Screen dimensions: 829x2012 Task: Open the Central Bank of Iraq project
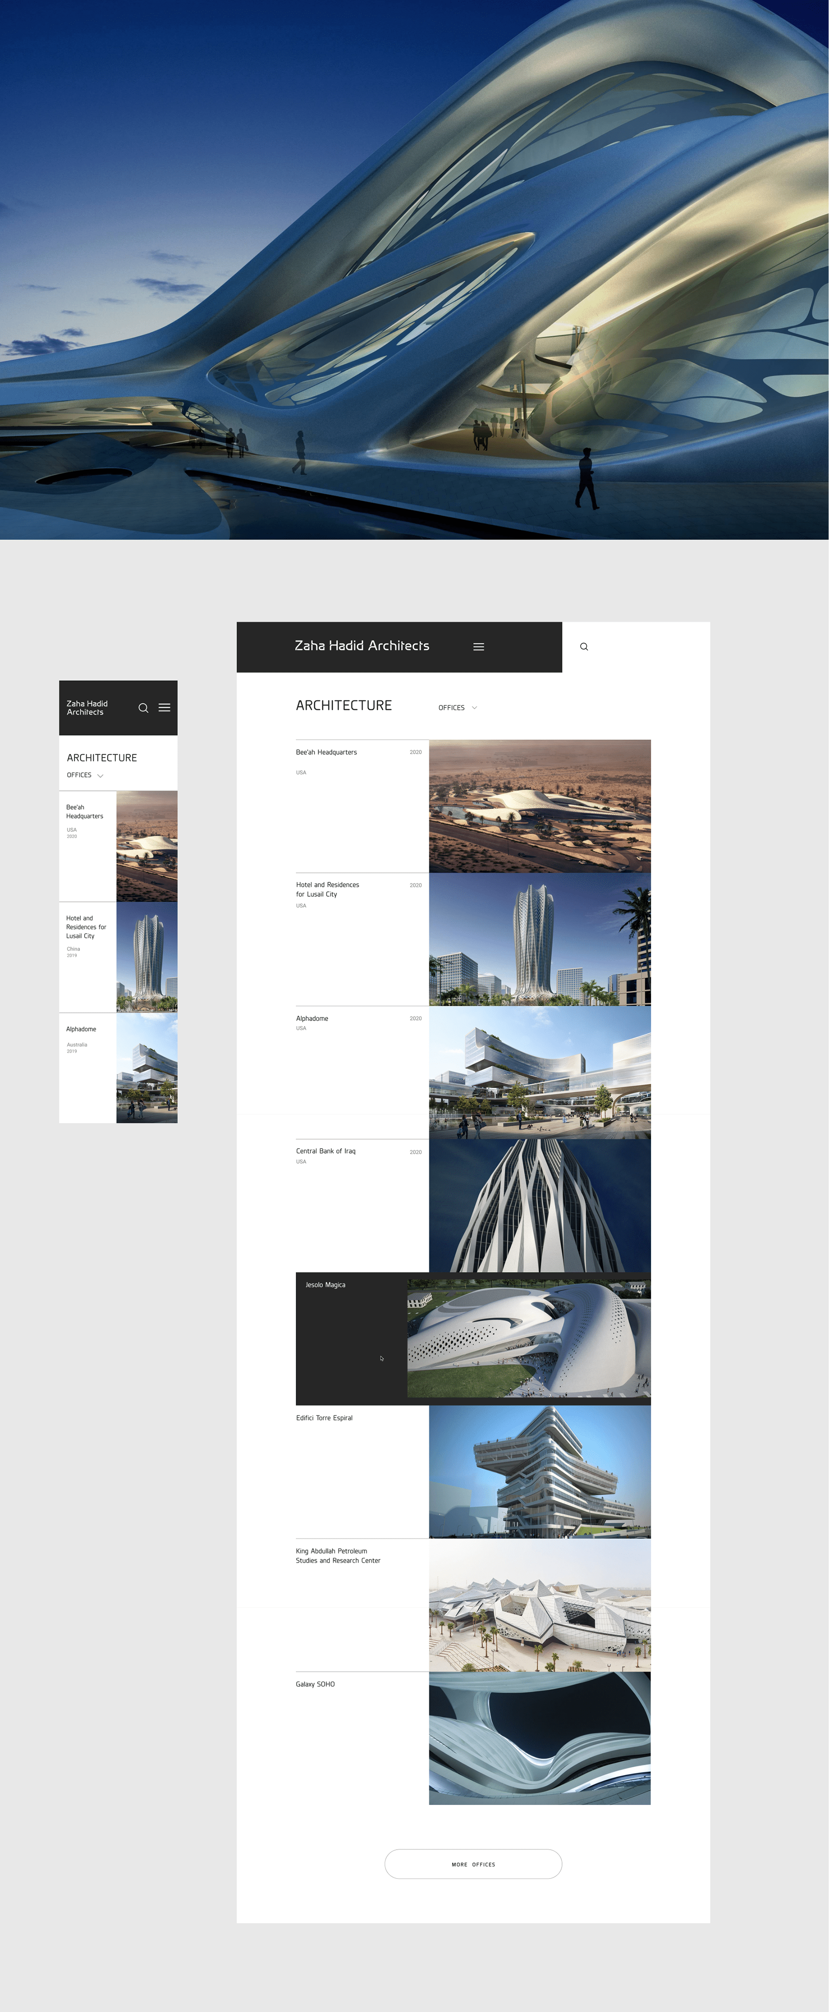click(325, 1150)
